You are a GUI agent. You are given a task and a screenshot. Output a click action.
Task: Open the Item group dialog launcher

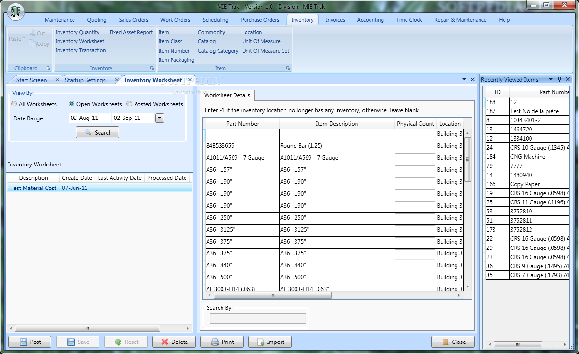pos(288,68)
